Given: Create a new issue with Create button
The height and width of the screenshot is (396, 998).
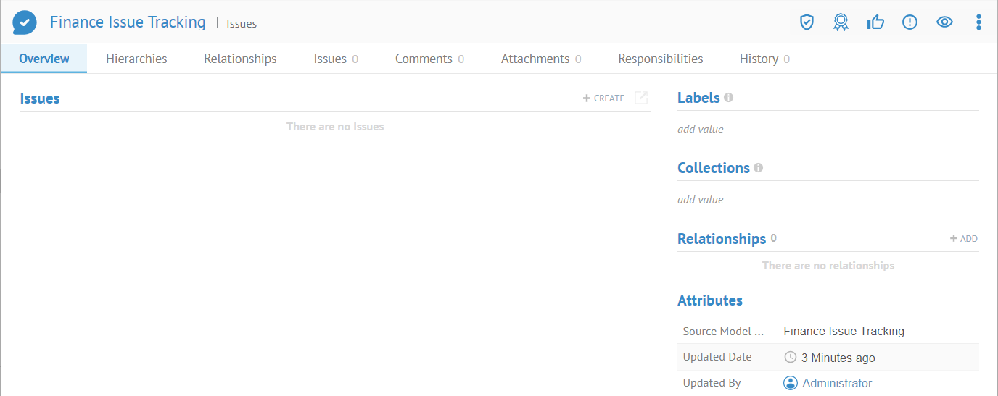Looking at the screenshot, I should [x=603, y=98].
